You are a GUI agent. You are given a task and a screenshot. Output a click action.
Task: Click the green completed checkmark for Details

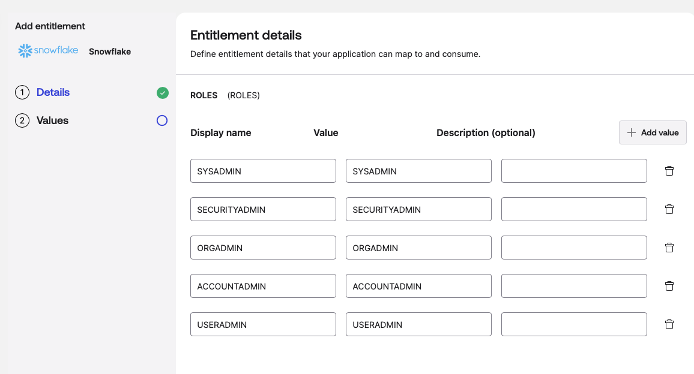[x=163, y=93]
